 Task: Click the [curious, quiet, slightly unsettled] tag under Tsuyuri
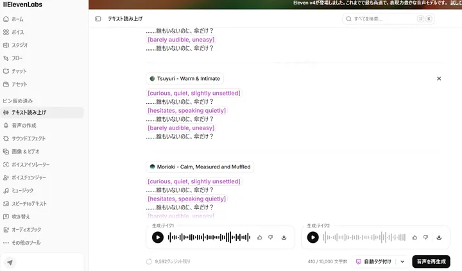coord(194,93)
